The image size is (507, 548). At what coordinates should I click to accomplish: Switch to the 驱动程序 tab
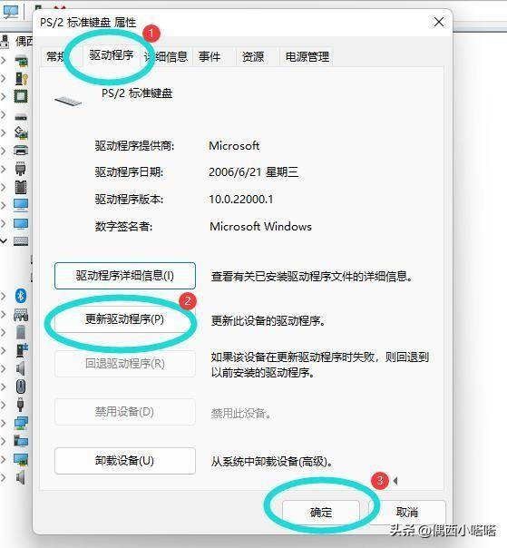[x=112, y=55]
